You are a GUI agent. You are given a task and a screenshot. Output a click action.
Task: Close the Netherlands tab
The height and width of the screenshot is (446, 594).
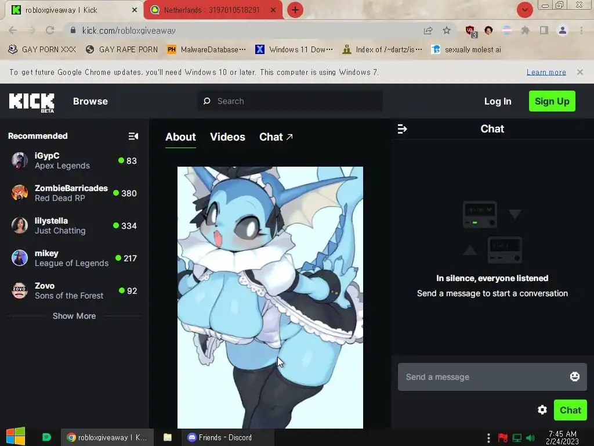click(273, 10)
